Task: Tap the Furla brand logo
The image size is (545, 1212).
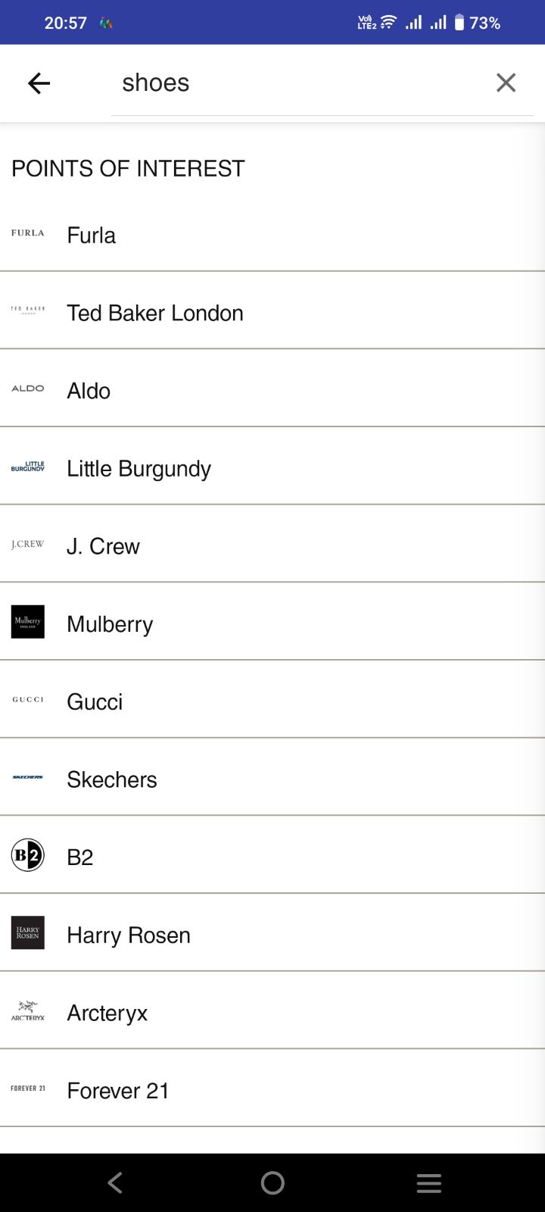Action: (x=28, y=233)
